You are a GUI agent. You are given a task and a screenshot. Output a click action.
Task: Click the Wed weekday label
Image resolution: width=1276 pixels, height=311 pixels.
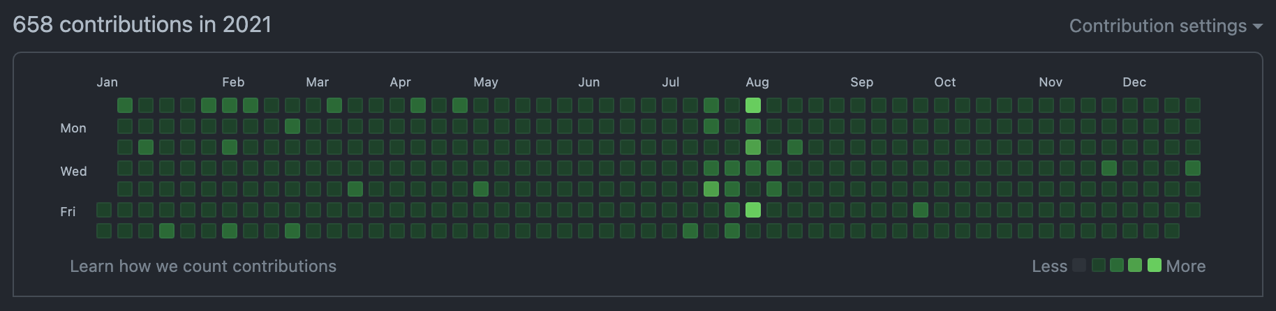click(73, 172)
